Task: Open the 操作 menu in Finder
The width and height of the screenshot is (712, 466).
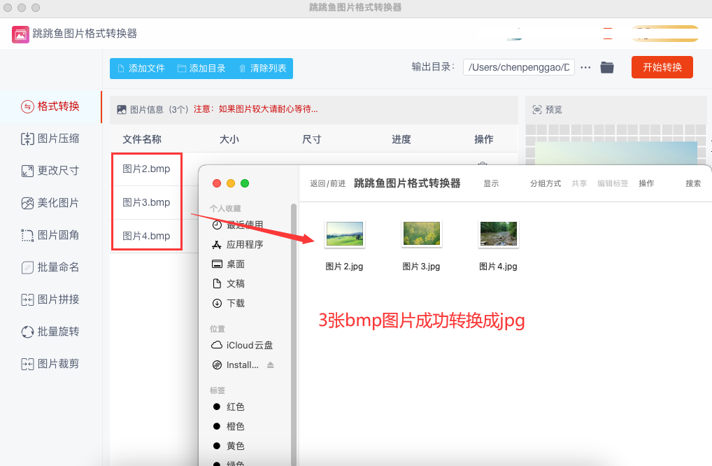Action: click(x=646, y=183)
